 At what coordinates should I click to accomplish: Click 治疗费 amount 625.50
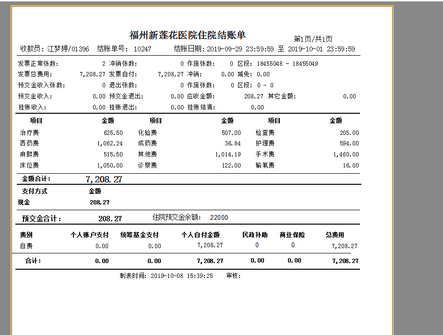pyautogui.click(x=113, y=133)
